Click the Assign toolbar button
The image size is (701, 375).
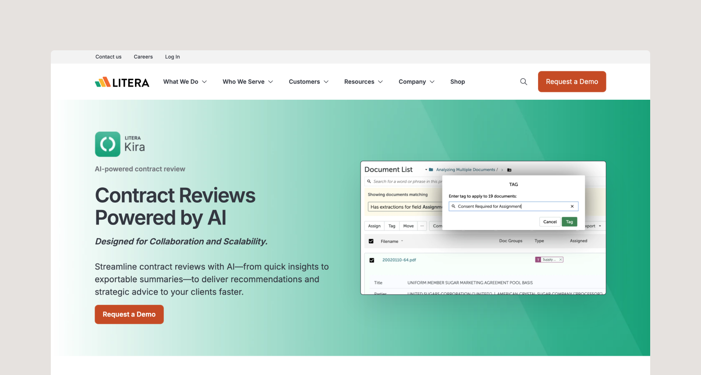(374, 226)
